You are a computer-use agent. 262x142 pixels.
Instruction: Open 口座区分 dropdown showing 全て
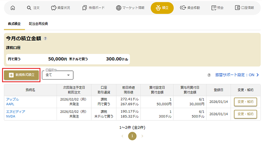point(58,75)
